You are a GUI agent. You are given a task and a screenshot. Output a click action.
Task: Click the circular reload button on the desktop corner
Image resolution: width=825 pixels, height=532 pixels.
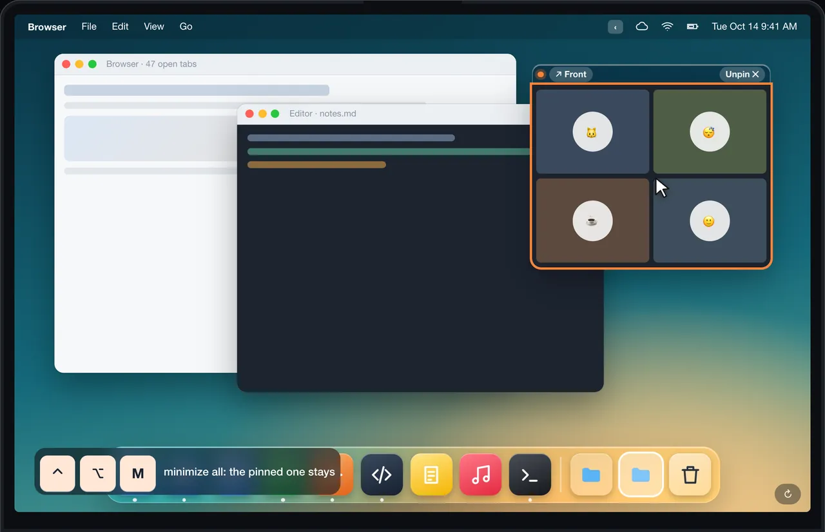[788, 494]
